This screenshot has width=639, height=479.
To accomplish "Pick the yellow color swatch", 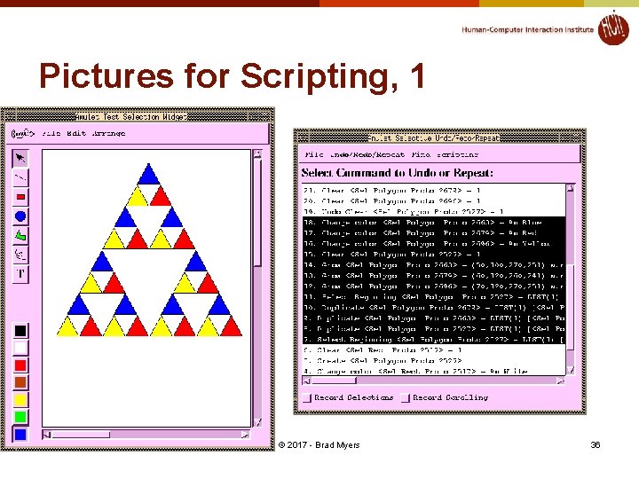I will click(20, 399).
